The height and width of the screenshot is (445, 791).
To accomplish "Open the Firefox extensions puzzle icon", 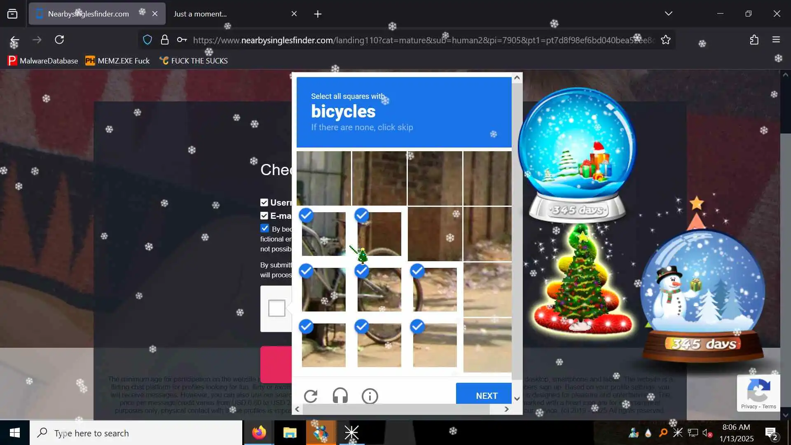I will 754,40.
